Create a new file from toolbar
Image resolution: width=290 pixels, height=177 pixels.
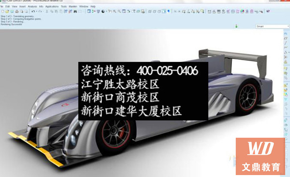2,12
